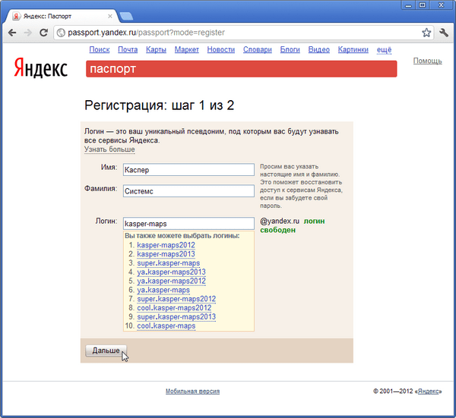Click the Дальше button
456x418 pixels.
(x=106, y=350)
